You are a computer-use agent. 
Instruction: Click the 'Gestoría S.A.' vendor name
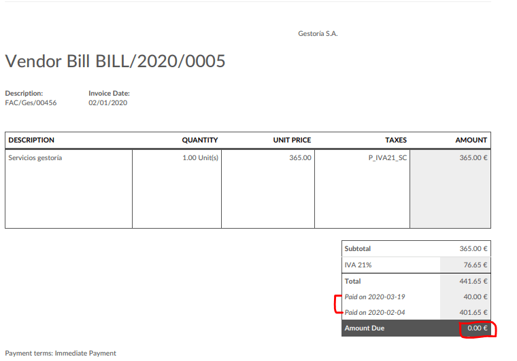pyautogui.click(x=318, y=33)
